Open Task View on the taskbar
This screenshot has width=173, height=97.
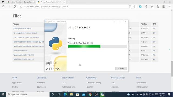(x=59, y=95)
